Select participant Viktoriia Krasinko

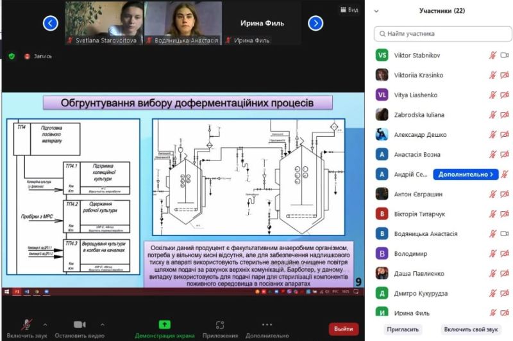pos(442,75)
